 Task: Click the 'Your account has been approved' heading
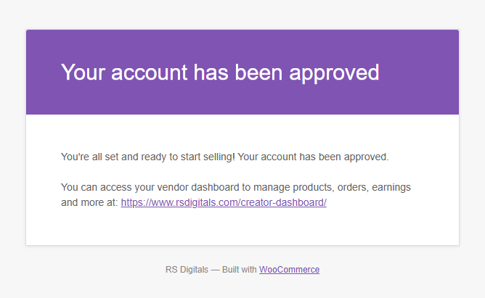[220, 73]
